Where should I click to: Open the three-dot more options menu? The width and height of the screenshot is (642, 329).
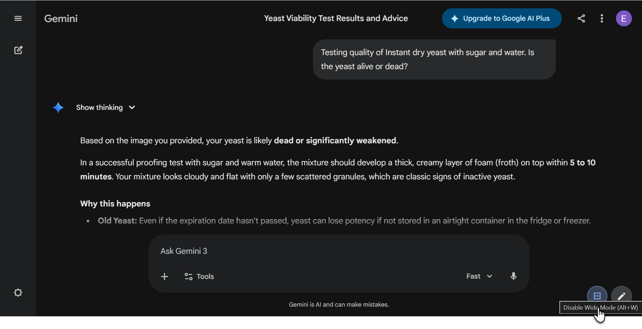point(602,18)
